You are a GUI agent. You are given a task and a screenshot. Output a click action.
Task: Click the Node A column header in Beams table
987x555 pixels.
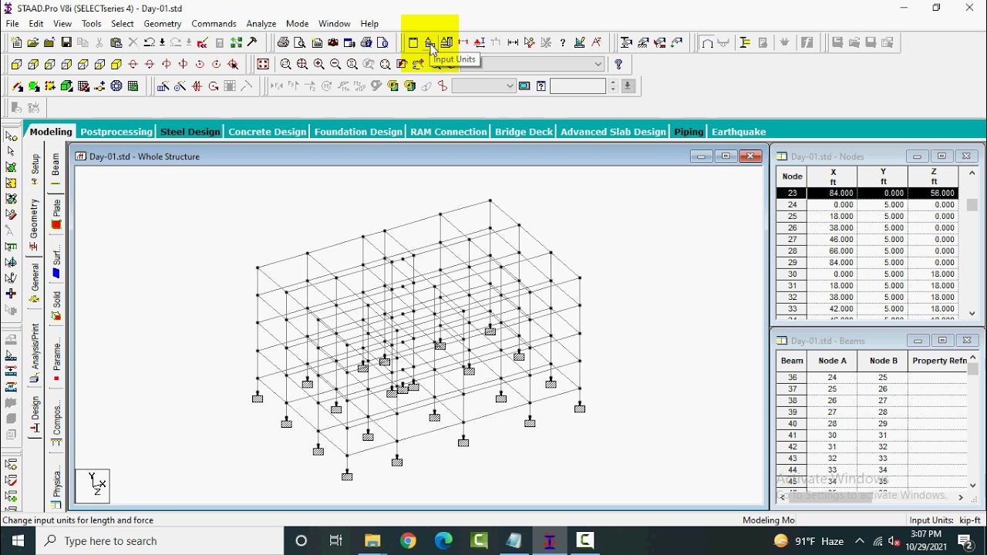832,361
